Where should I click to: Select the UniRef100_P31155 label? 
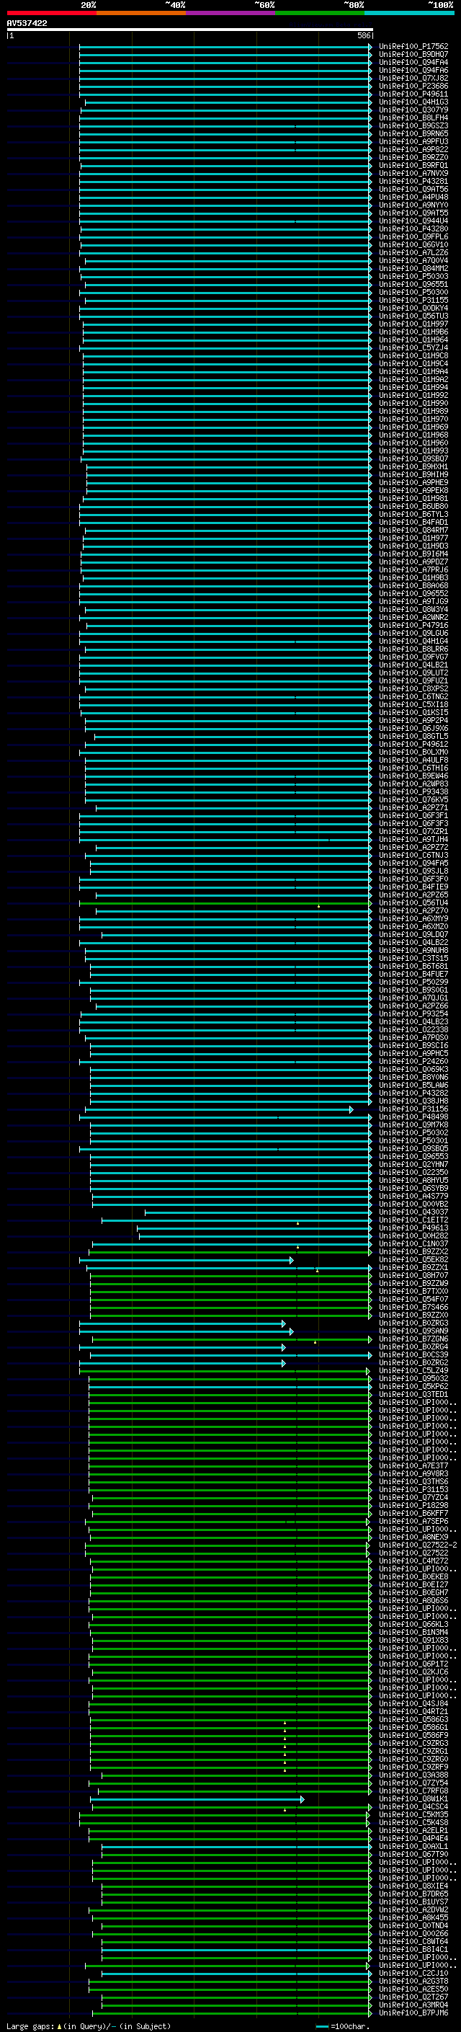[x=413, y=300]
